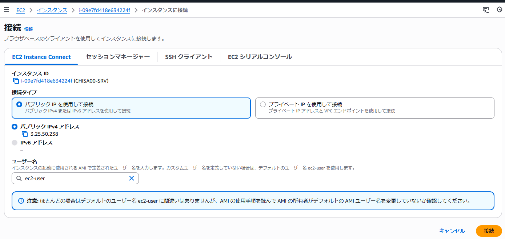The image size is (505, 239).
Task: Open the 情報 link beside 接続 heading
Action: [28, 29]
